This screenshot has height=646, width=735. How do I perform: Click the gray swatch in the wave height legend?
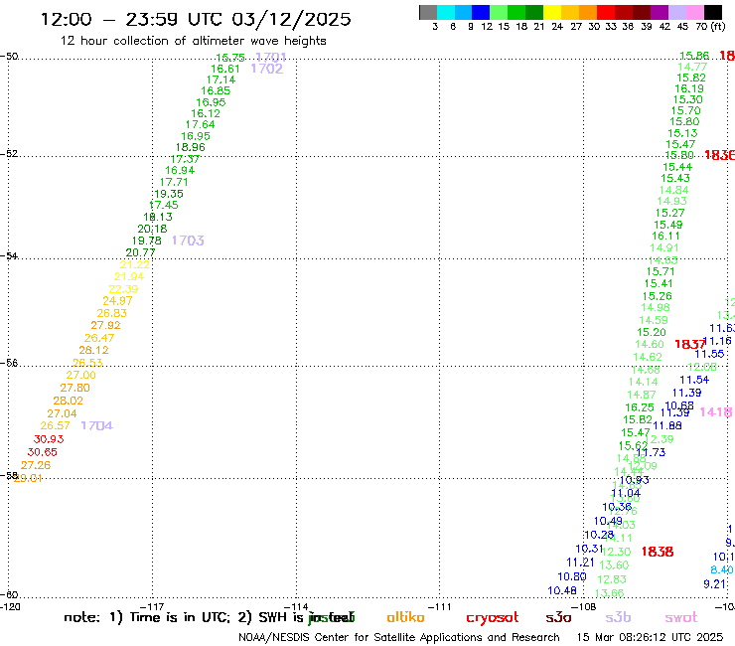tap(428, 12)
